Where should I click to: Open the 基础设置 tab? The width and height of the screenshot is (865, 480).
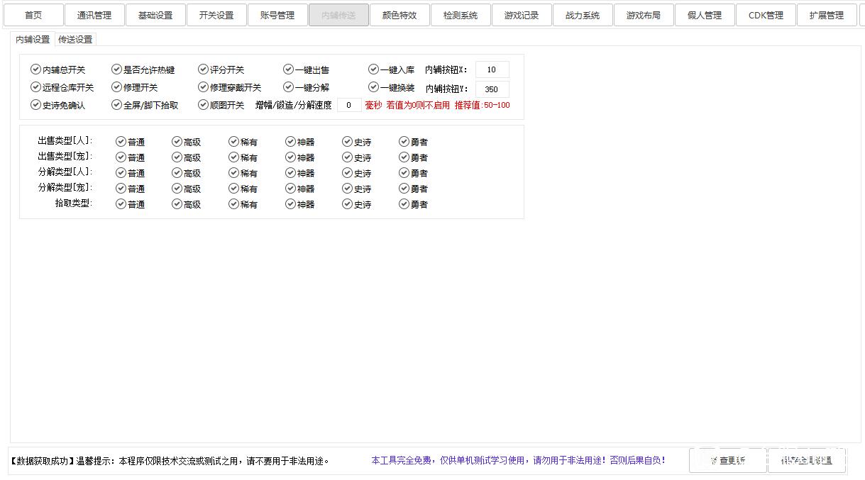155,15
